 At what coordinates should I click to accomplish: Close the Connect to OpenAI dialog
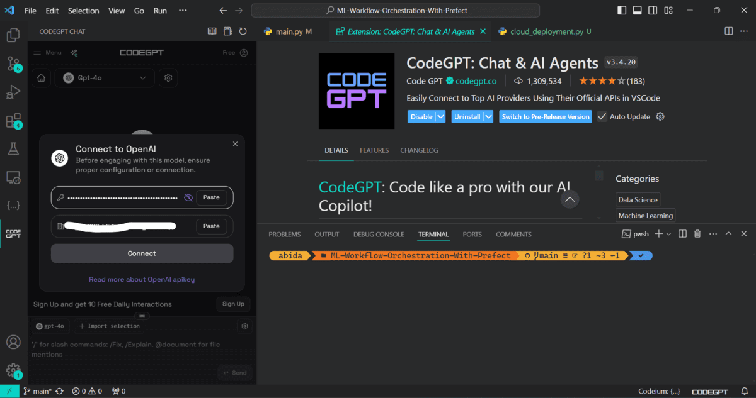(x=235, y=144)
